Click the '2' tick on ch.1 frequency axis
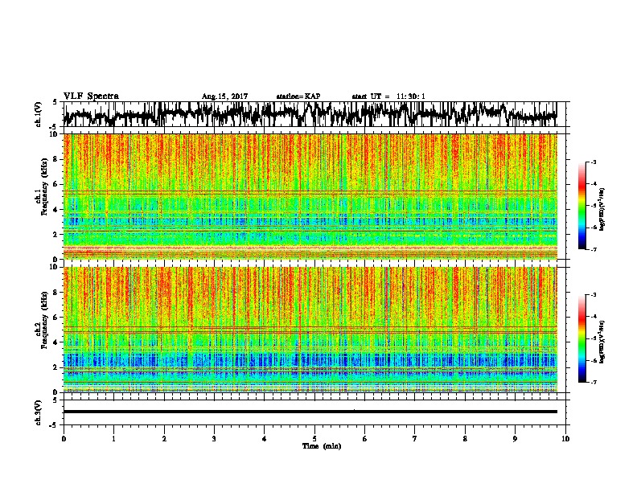 tap(56, 235)
